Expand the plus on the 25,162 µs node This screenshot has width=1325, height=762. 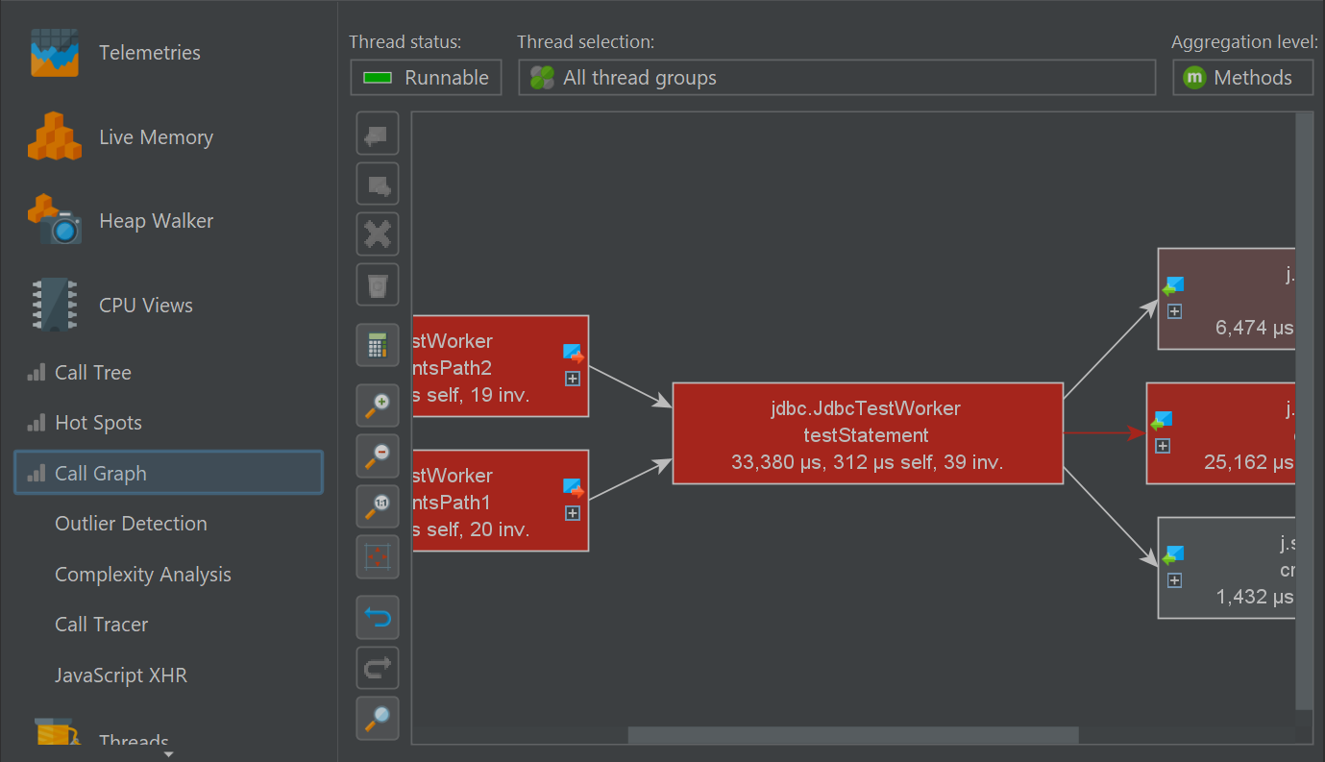(x=1162, y=446)
